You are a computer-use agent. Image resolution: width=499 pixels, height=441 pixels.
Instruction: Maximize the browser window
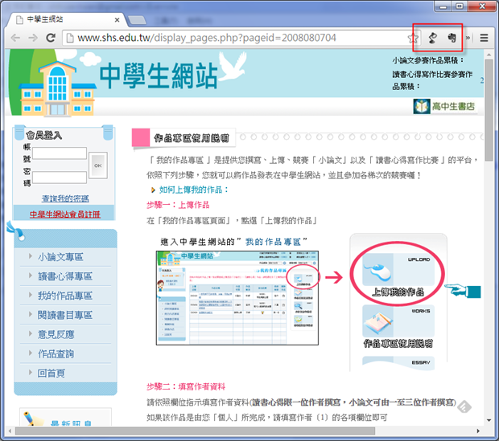460,6
